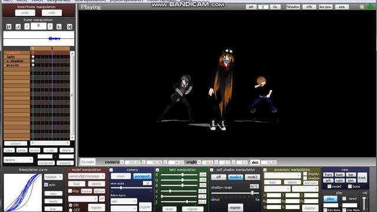Click the viewport info button
This screenshot has height=212, width=377.
309,7
